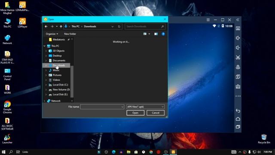Screen dimensions: 275x155
Task: Open File Explorer from the taskbar
Action: (x=128, y=152)
